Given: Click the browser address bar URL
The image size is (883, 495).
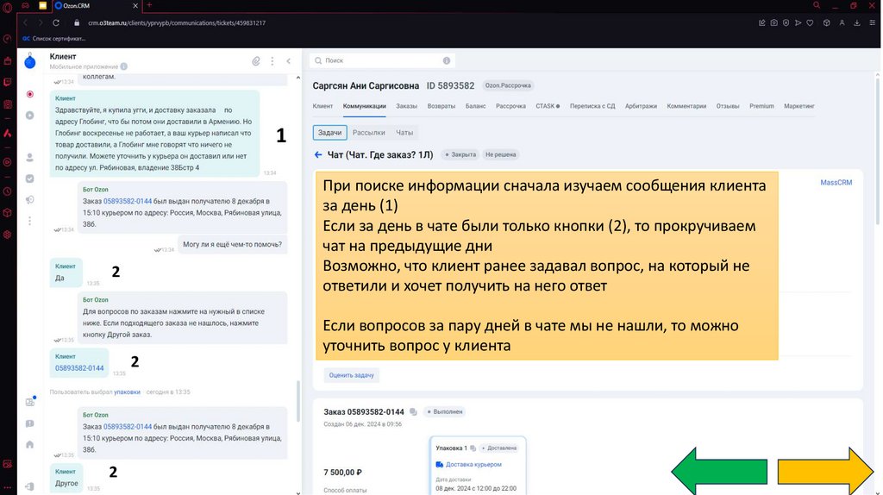Looking at the screenshot, I should [x=177, y=23].
